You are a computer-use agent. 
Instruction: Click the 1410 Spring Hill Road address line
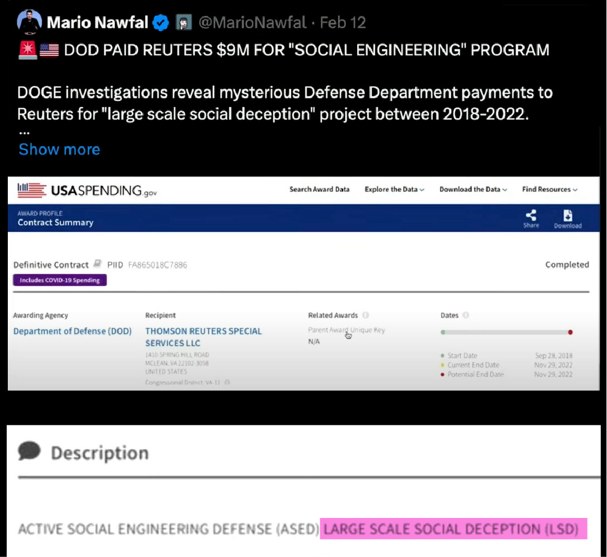[x=177, y=355]
